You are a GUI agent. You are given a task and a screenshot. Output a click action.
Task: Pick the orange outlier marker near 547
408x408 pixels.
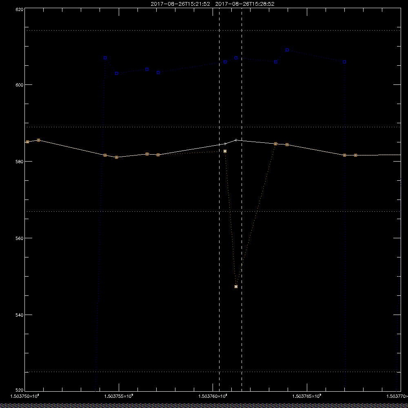pyautogui.click(x=236, y=286)
